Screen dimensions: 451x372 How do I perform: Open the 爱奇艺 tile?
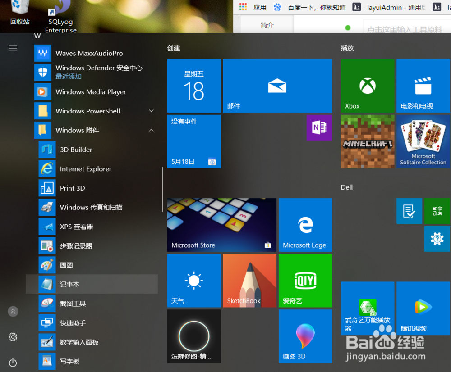click(x=305, y=281)
